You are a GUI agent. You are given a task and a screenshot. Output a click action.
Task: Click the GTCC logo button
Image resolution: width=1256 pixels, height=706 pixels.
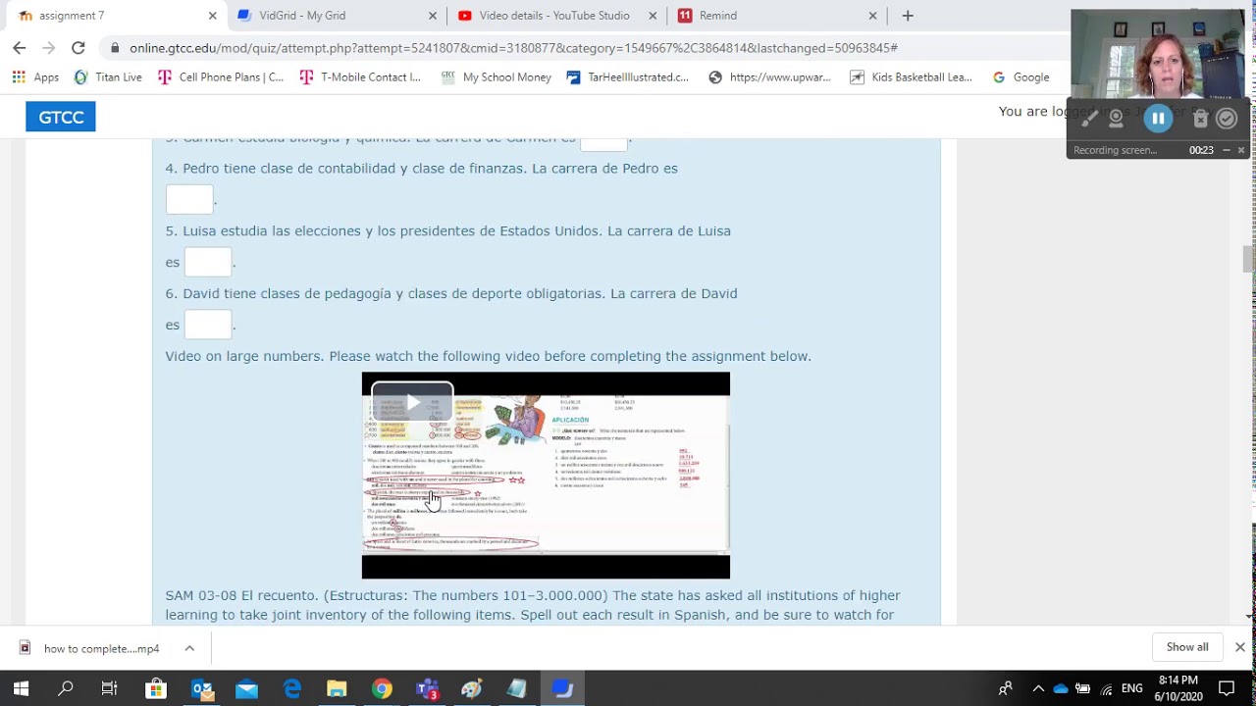(x=61, y=118)
